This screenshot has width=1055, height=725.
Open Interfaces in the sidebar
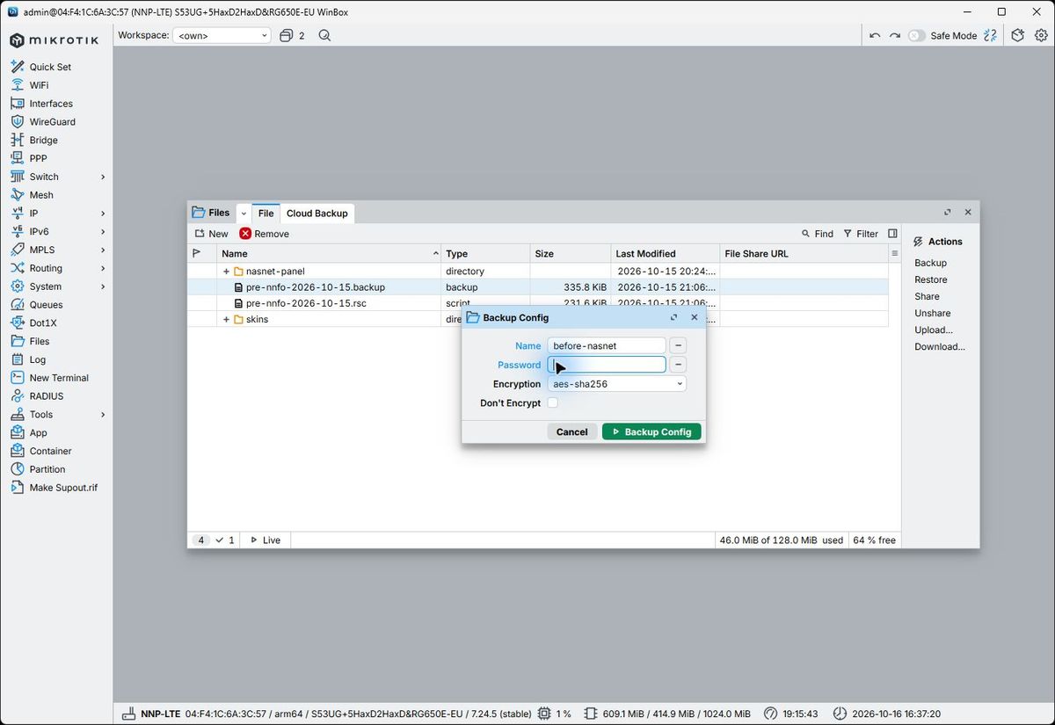pyautogui.click(x=51, y=104)
